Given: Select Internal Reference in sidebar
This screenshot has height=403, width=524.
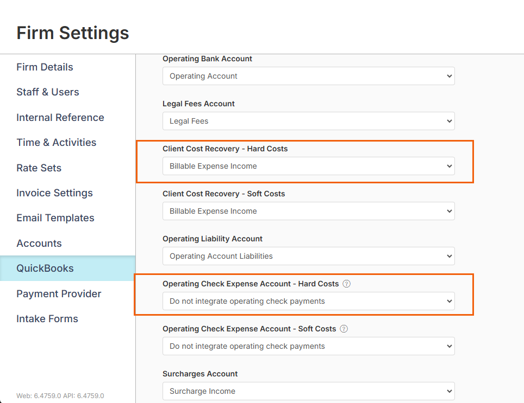Looking at the screenshot, I should coord(60,117).
